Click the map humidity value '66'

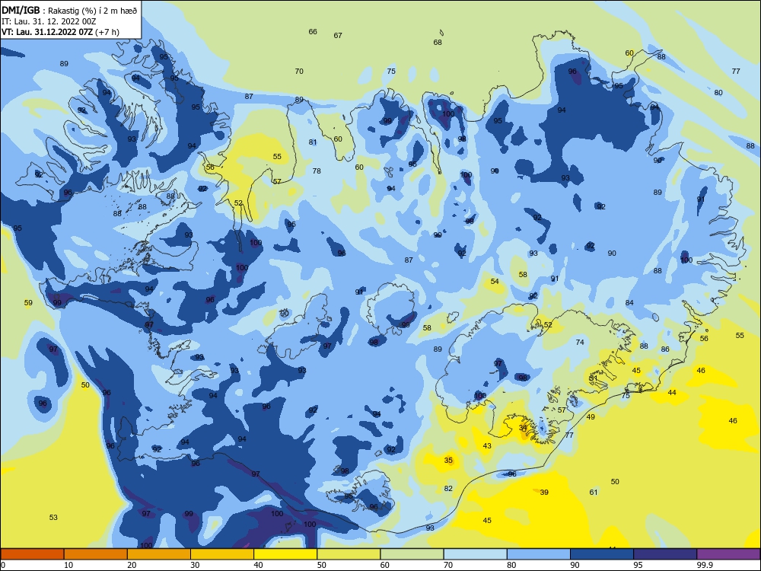pos(313,31)
